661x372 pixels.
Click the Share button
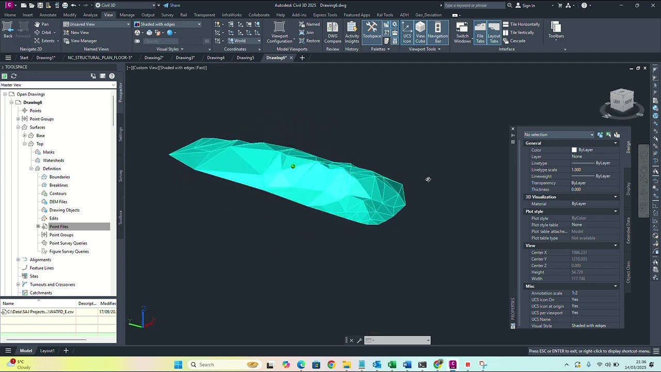point(171,6)
